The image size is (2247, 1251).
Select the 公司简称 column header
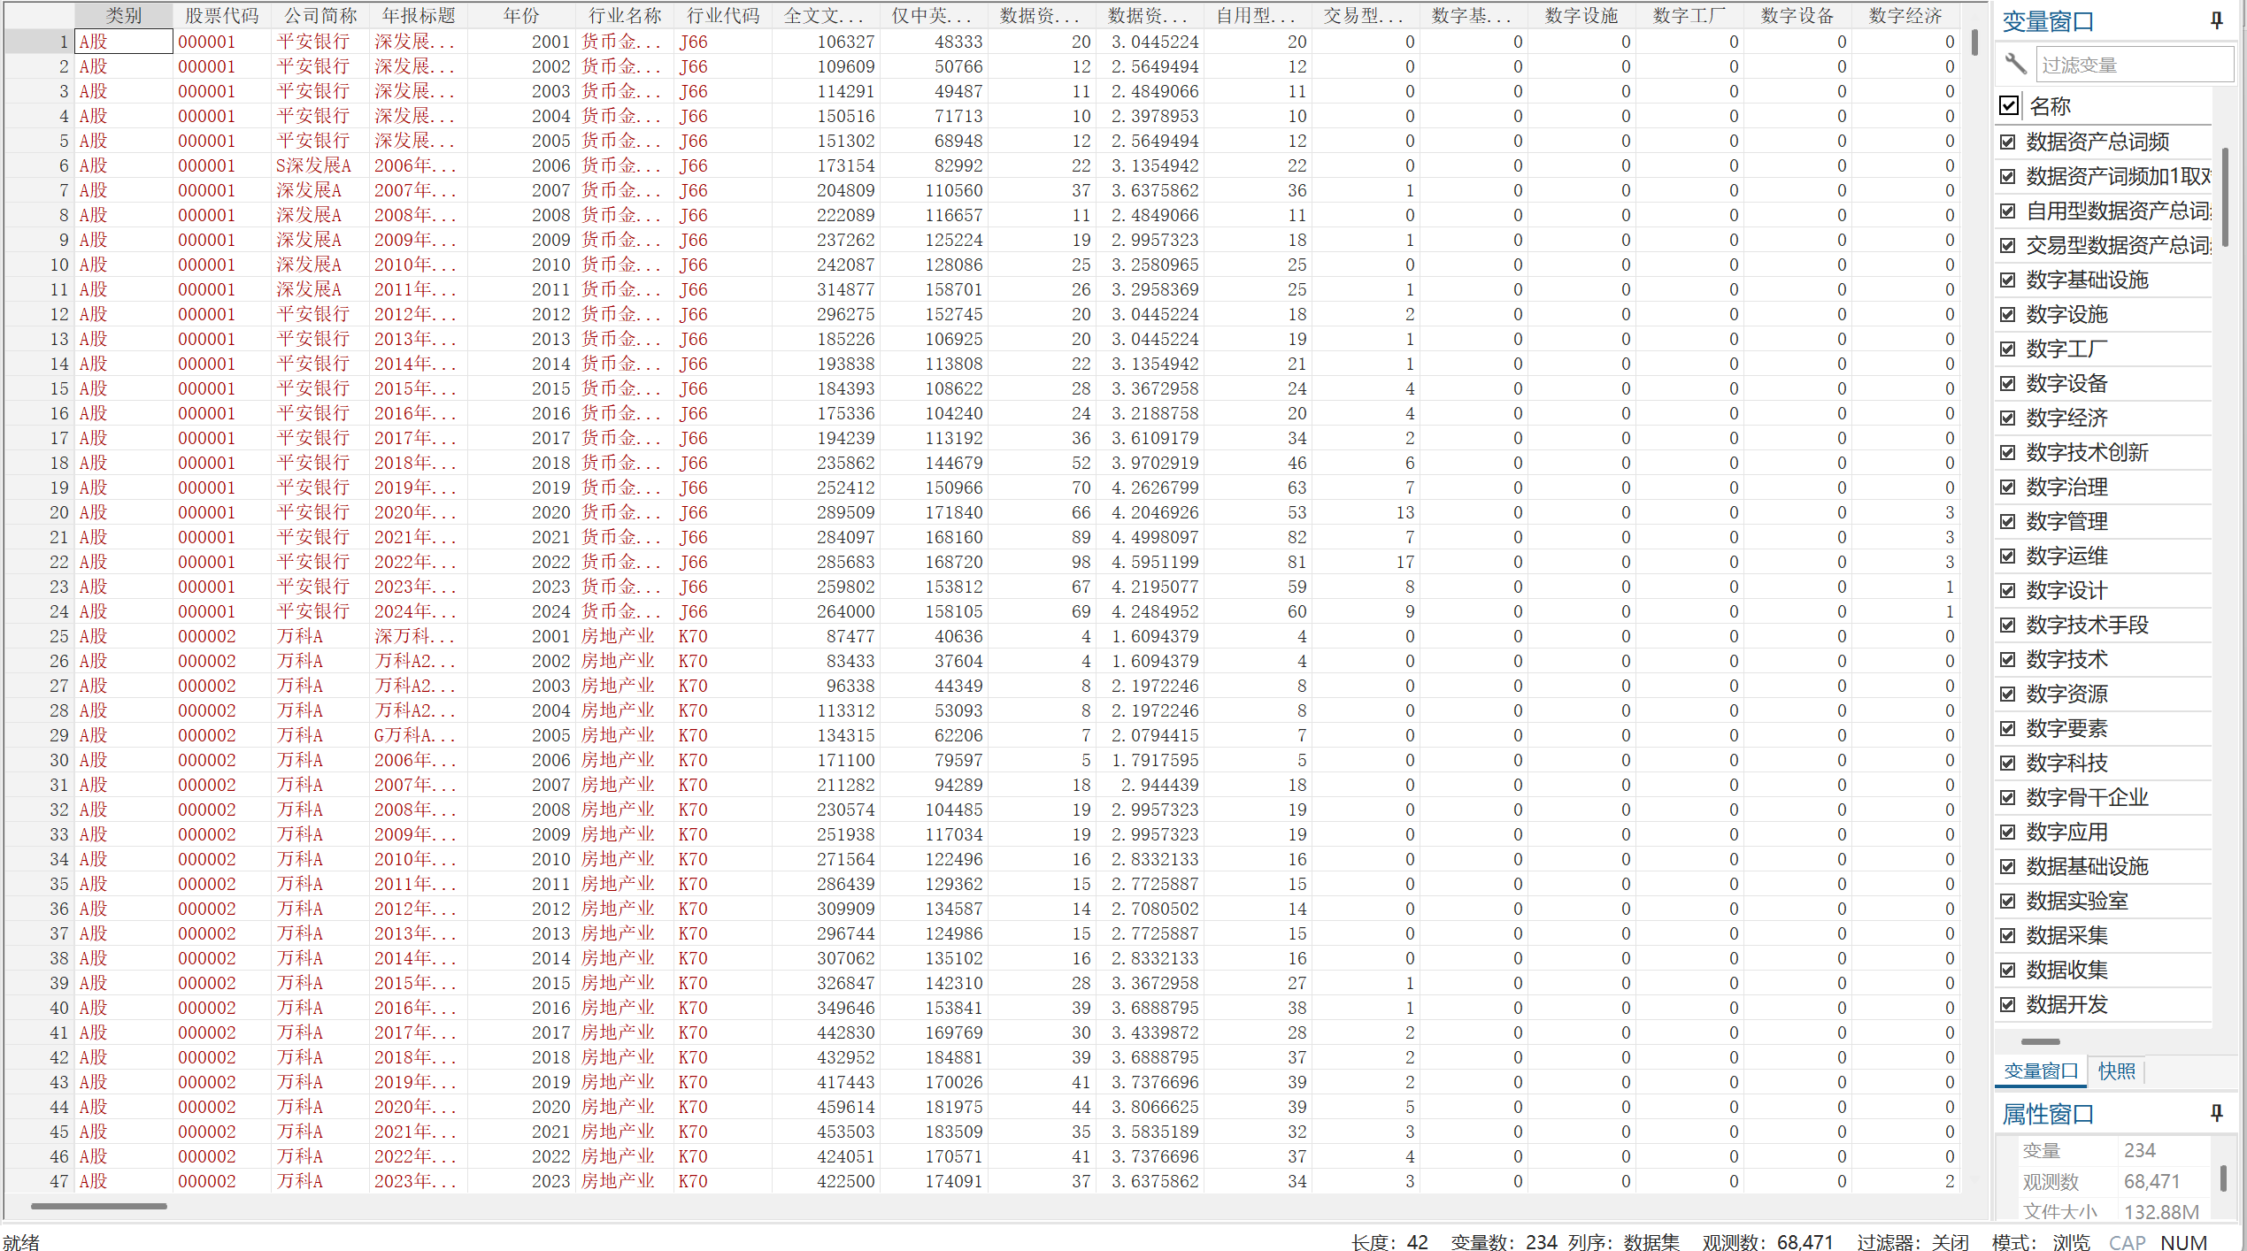coord(319,15)
